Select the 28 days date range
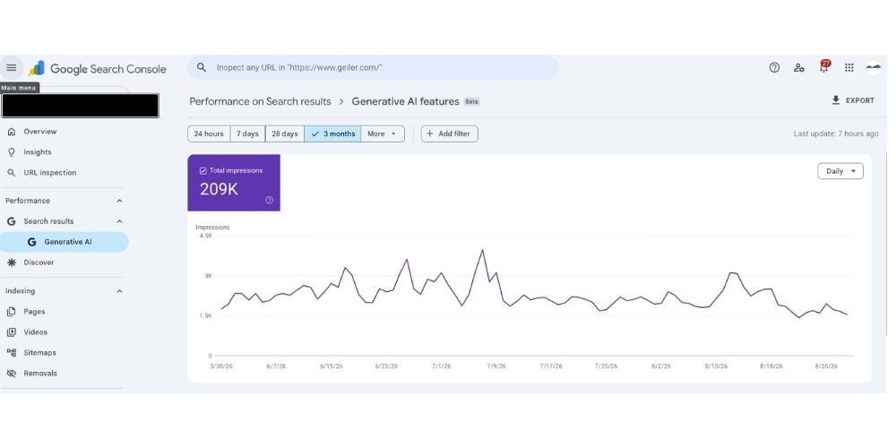This screenshot has height=448, width=896. [285, 134]
